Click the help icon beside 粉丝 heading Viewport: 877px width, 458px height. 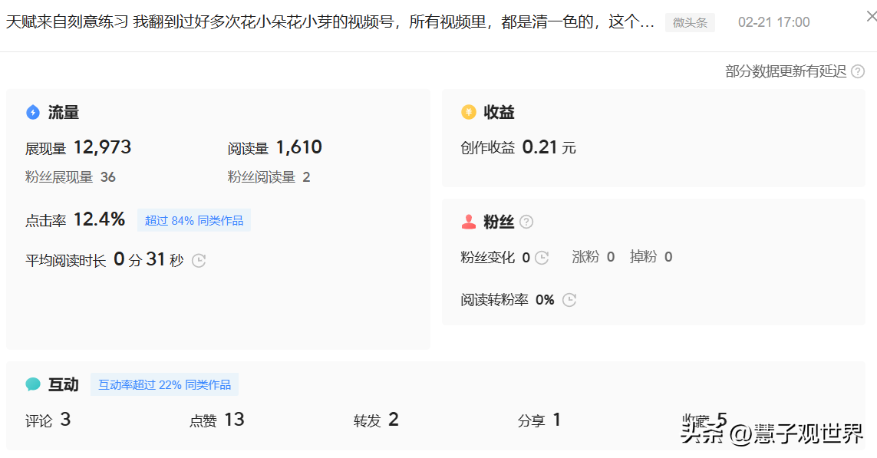pyautogui.click(x=526, y=222)
